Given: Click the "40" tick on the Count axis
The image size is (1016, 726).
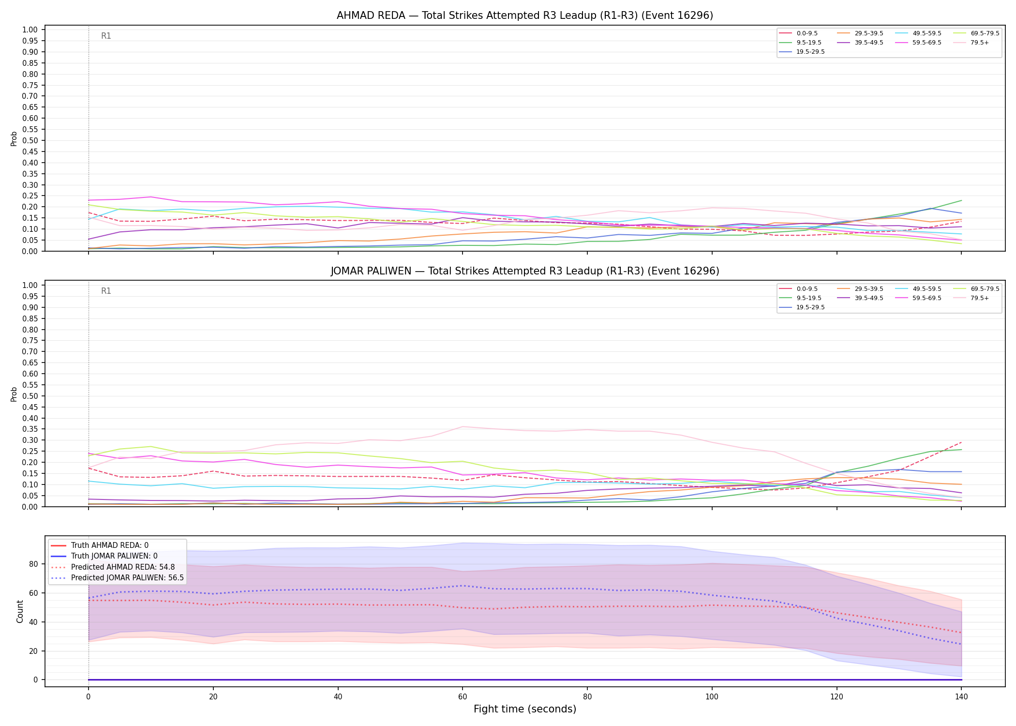Looking at the screenshot, I should click(33, 622).
